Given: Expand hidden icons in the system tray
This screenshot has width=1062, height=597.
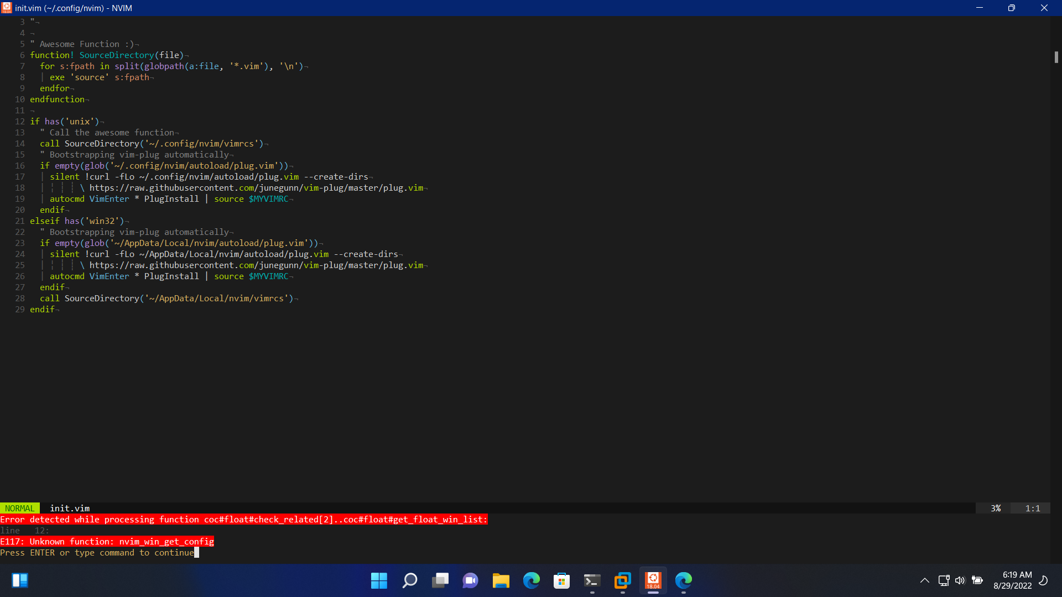Looking at the screenshot, I should point(924,580).
